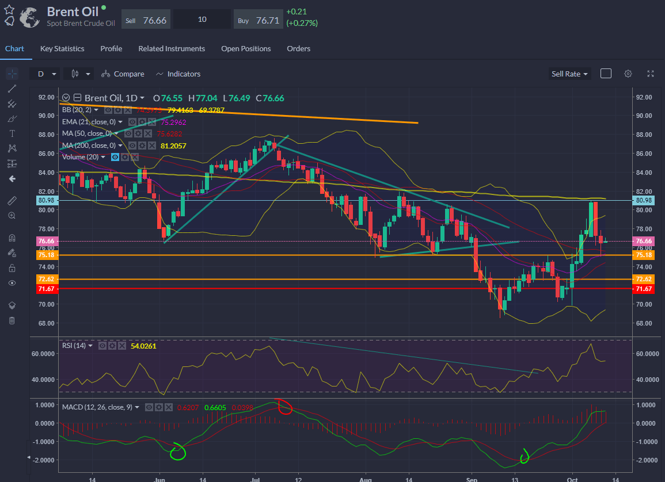Viewport: 665px width, 482px height.
Task: Set a price alert with bell icon
Action: [9, 21]
